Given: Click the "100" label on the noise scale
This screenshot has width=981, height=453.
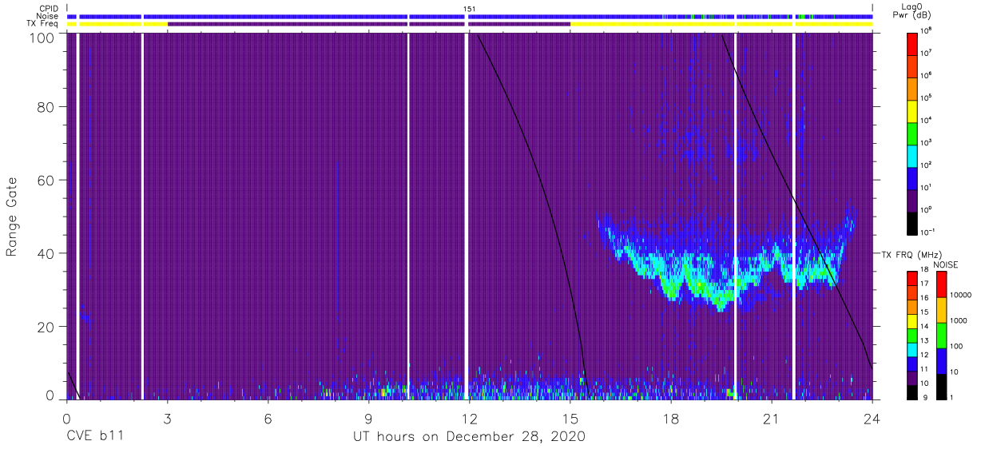Looking at the screenshot, I should 958,346.
